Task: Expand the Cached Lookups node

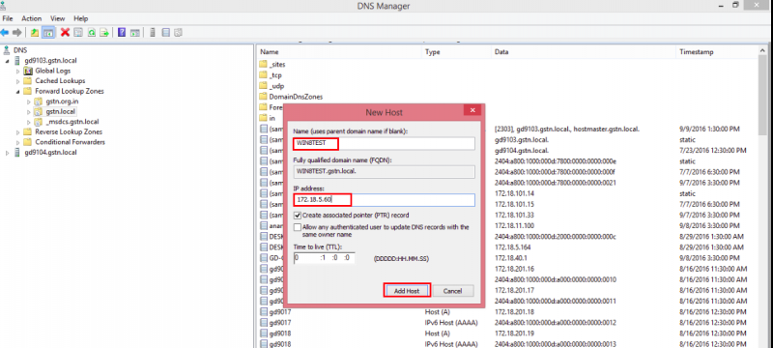Action: (x=17, y=81)
